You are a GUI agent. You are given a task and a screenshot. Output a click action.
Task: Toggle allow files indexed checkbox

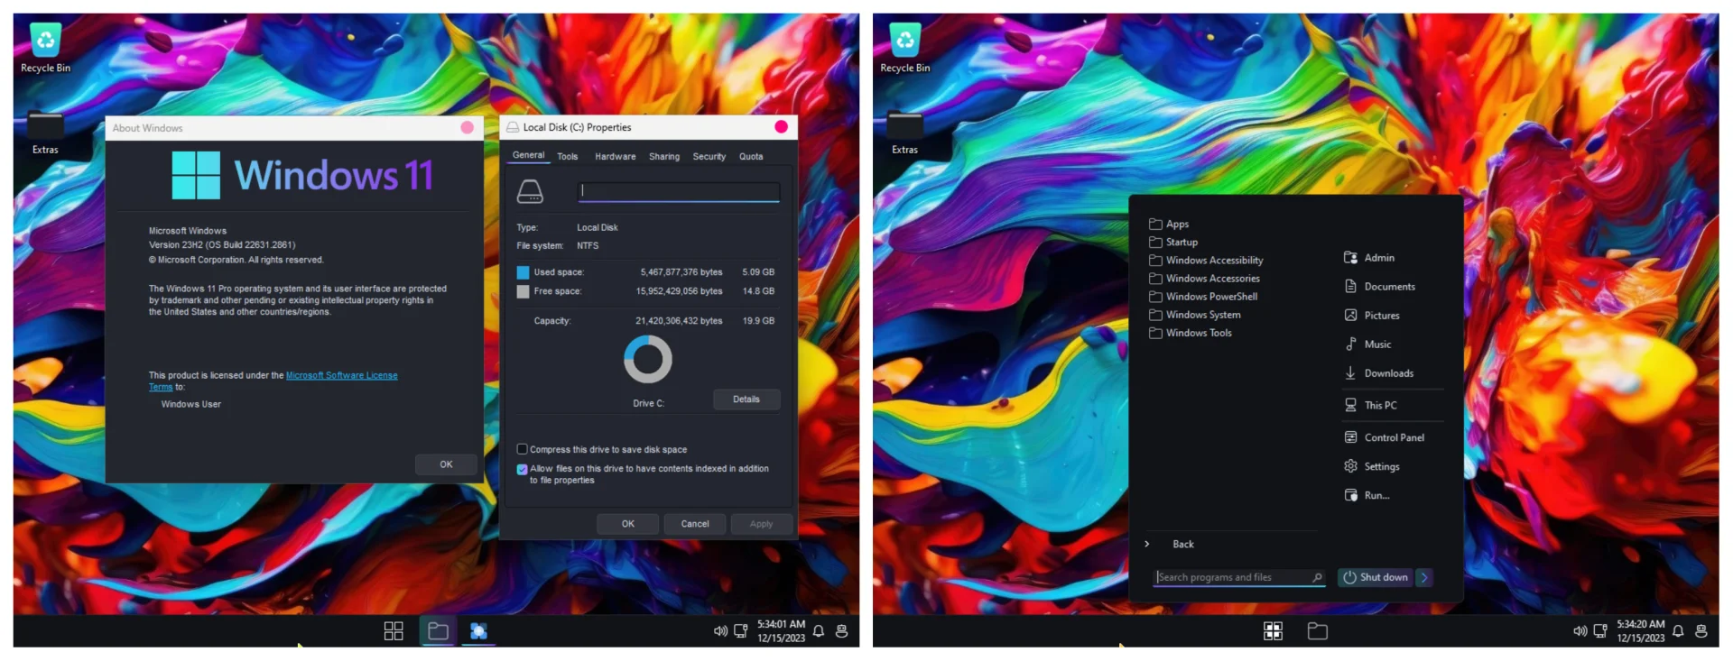coord(522,469)
